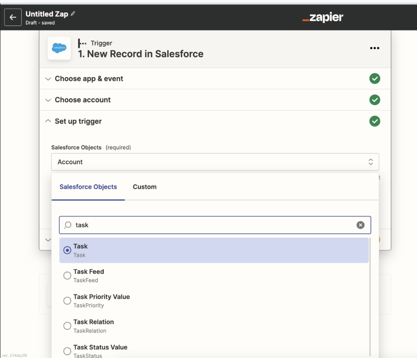Click the Salesforce app logo
This screenshot has width=417, height=358.
tap(59, 48)
